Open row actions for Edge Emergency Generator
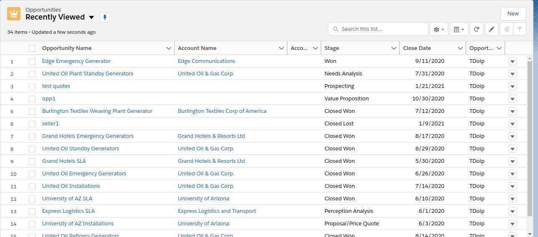538x237 pixels. [513, 61]
